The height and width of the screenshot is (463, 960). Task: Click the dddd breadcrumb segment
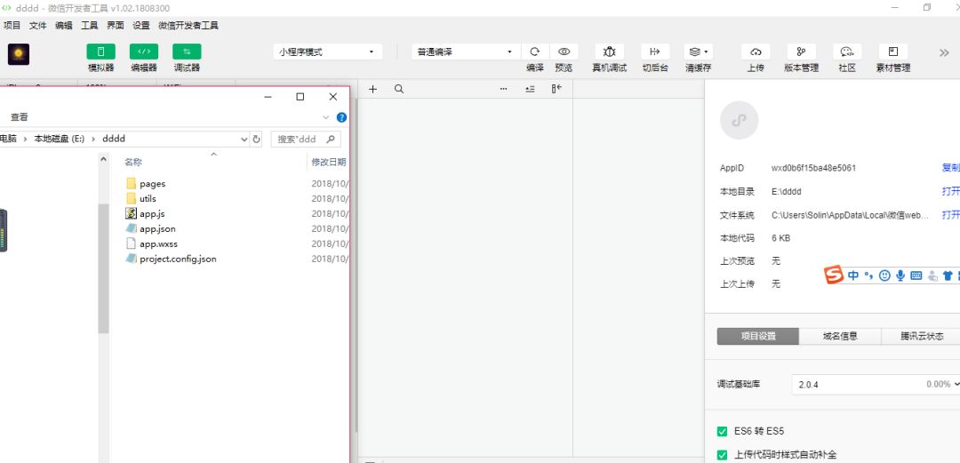[114, 139]
